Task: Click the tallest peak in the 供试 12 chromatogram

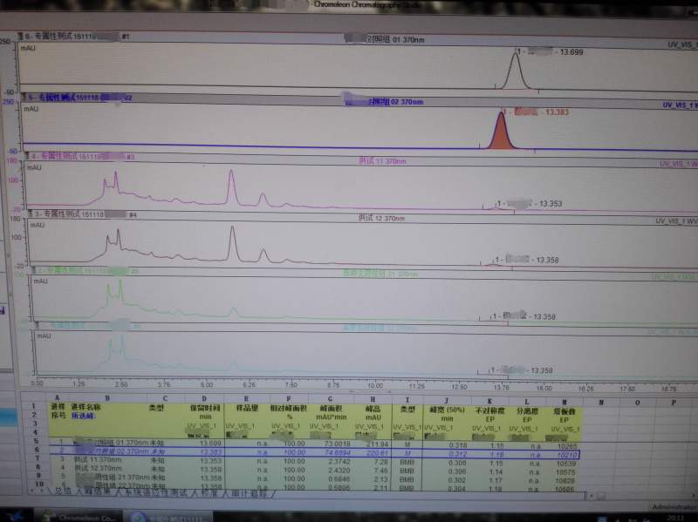Action: pyautogui.click(x=232, y=243)
